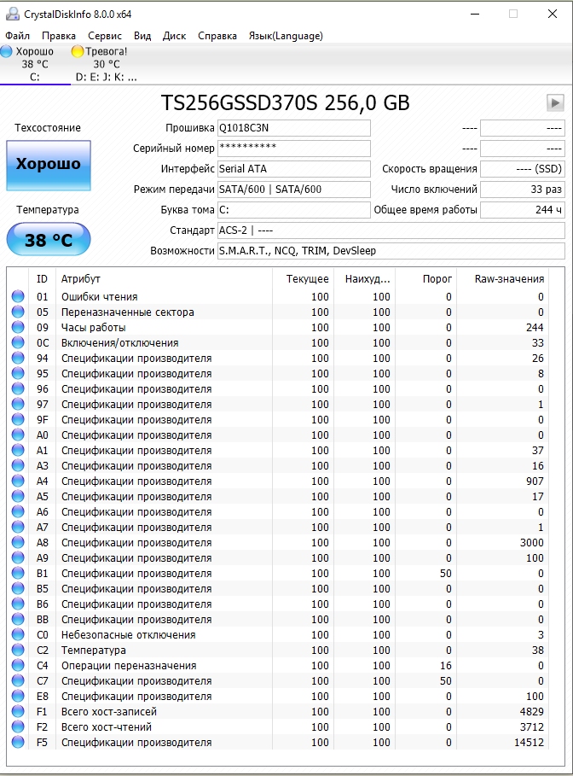Click status icon for attribute A0

pos(18,435)
